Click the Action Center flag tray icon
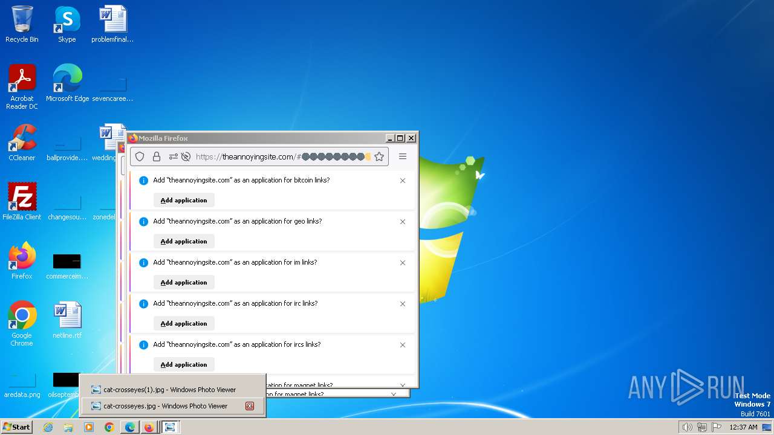Viewport: 774px width, 435px height. pyautogui.click(x=717, y=427)
